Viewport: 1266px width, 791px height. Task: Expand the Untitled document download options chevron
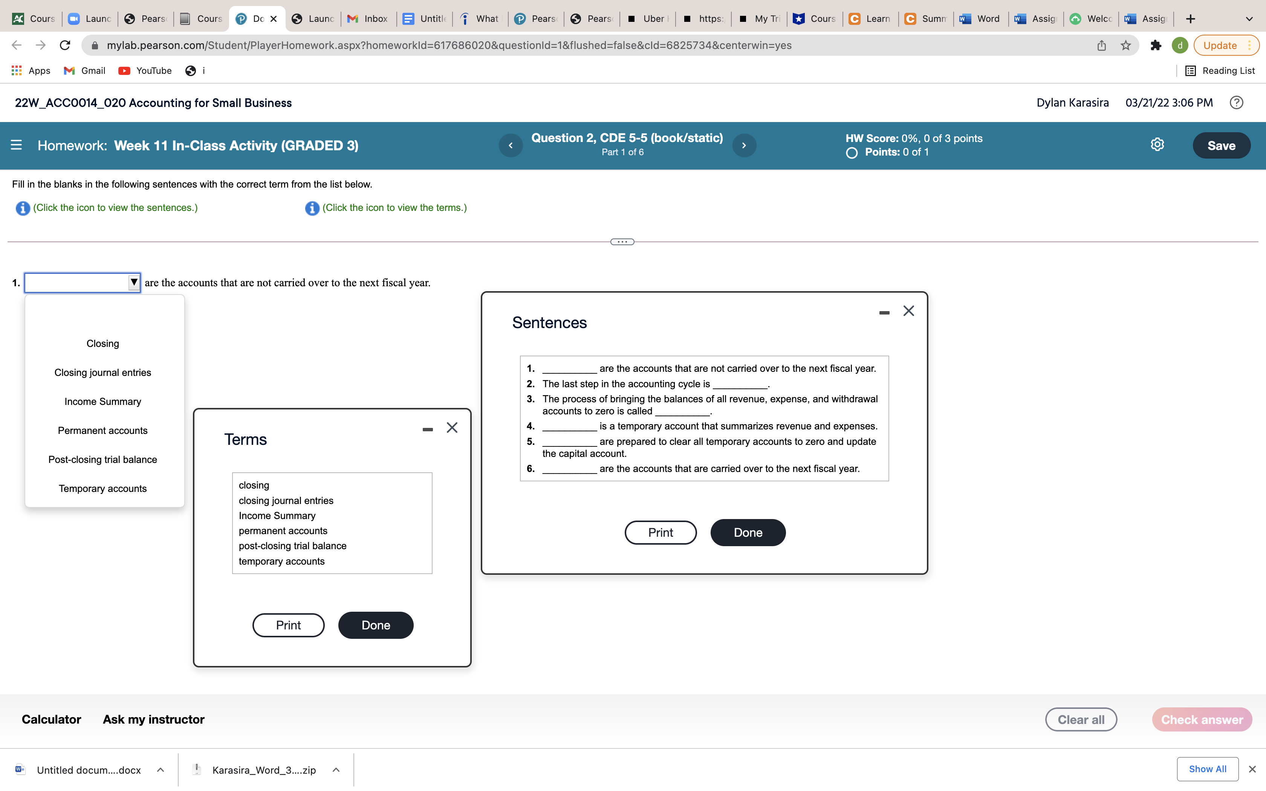point(161,770)
